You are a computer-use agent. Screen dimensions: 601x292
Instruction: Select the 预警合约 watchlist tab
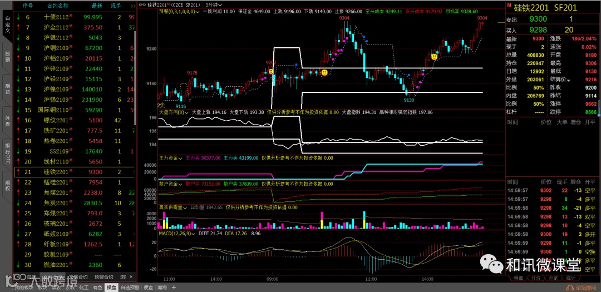click(104, 276)
